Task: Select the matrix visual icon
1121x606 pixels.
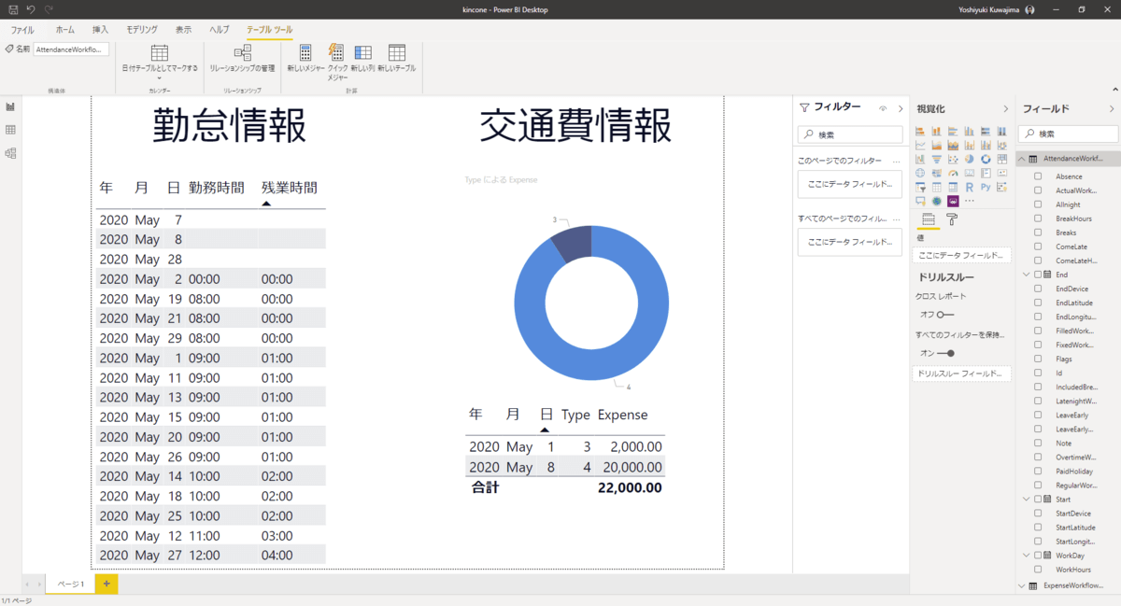Action: point(953,187)
